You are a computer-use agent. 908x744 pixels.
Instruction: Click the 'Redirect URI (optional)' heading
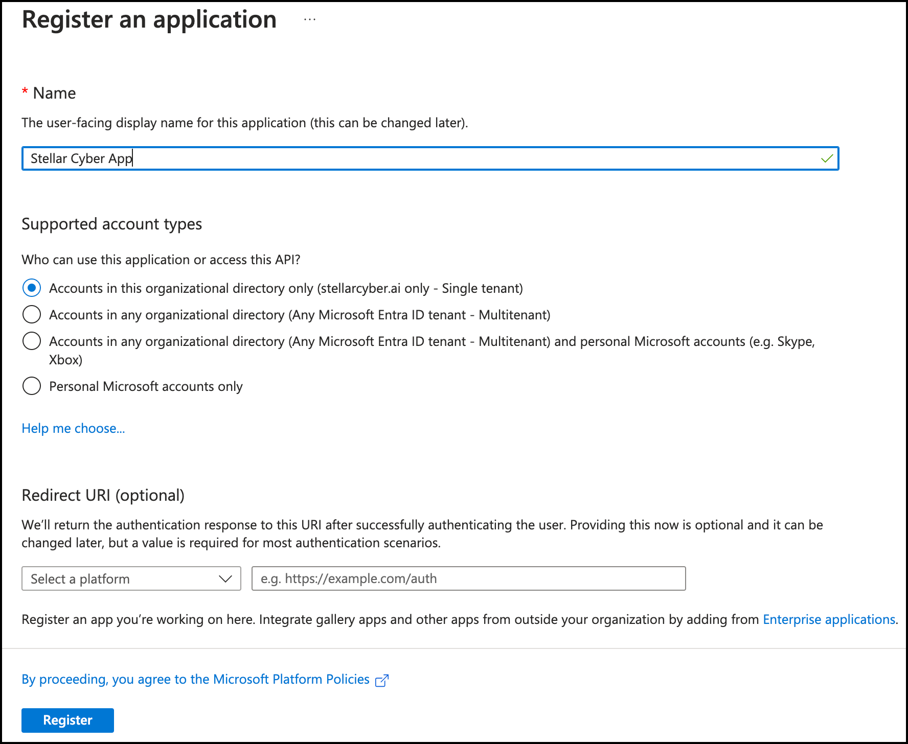click(103, 495)
